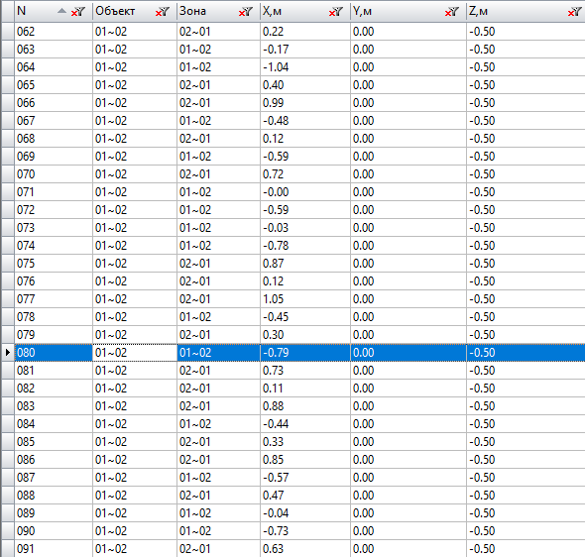The height and width of the screenshot is (557, 585).
Task: Click the X value -1.04 in row 064
Action: coord(276,67)
